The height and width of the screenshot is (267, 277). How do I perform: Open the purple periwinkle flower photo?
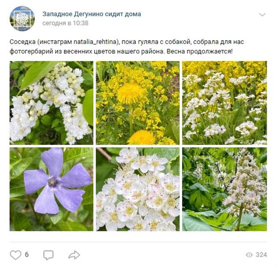point(51,189)
